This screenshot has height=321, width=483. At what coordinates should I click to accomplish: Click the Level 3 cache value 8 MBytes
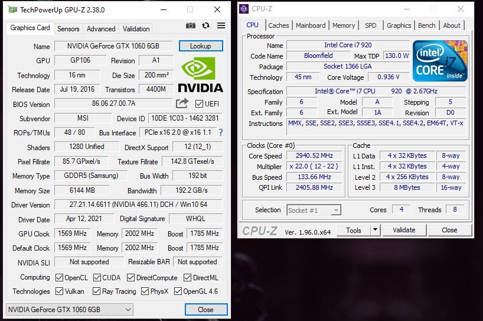407,187
